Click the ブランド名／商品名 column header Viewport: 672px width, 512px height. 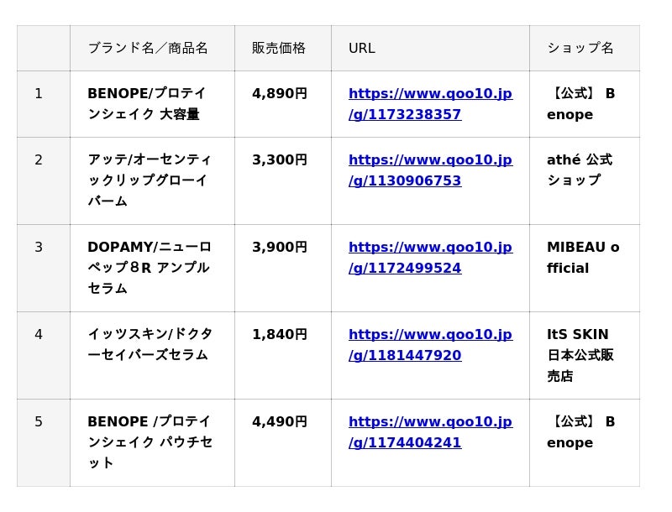click(148, 48)
